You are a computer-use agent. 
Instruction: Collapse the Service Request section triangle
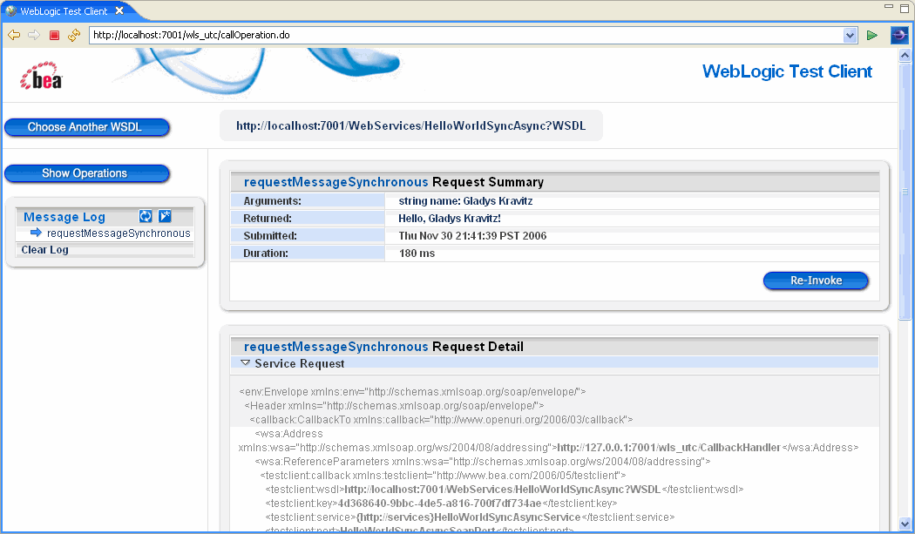pyautogui.click(x=245, y=363)
